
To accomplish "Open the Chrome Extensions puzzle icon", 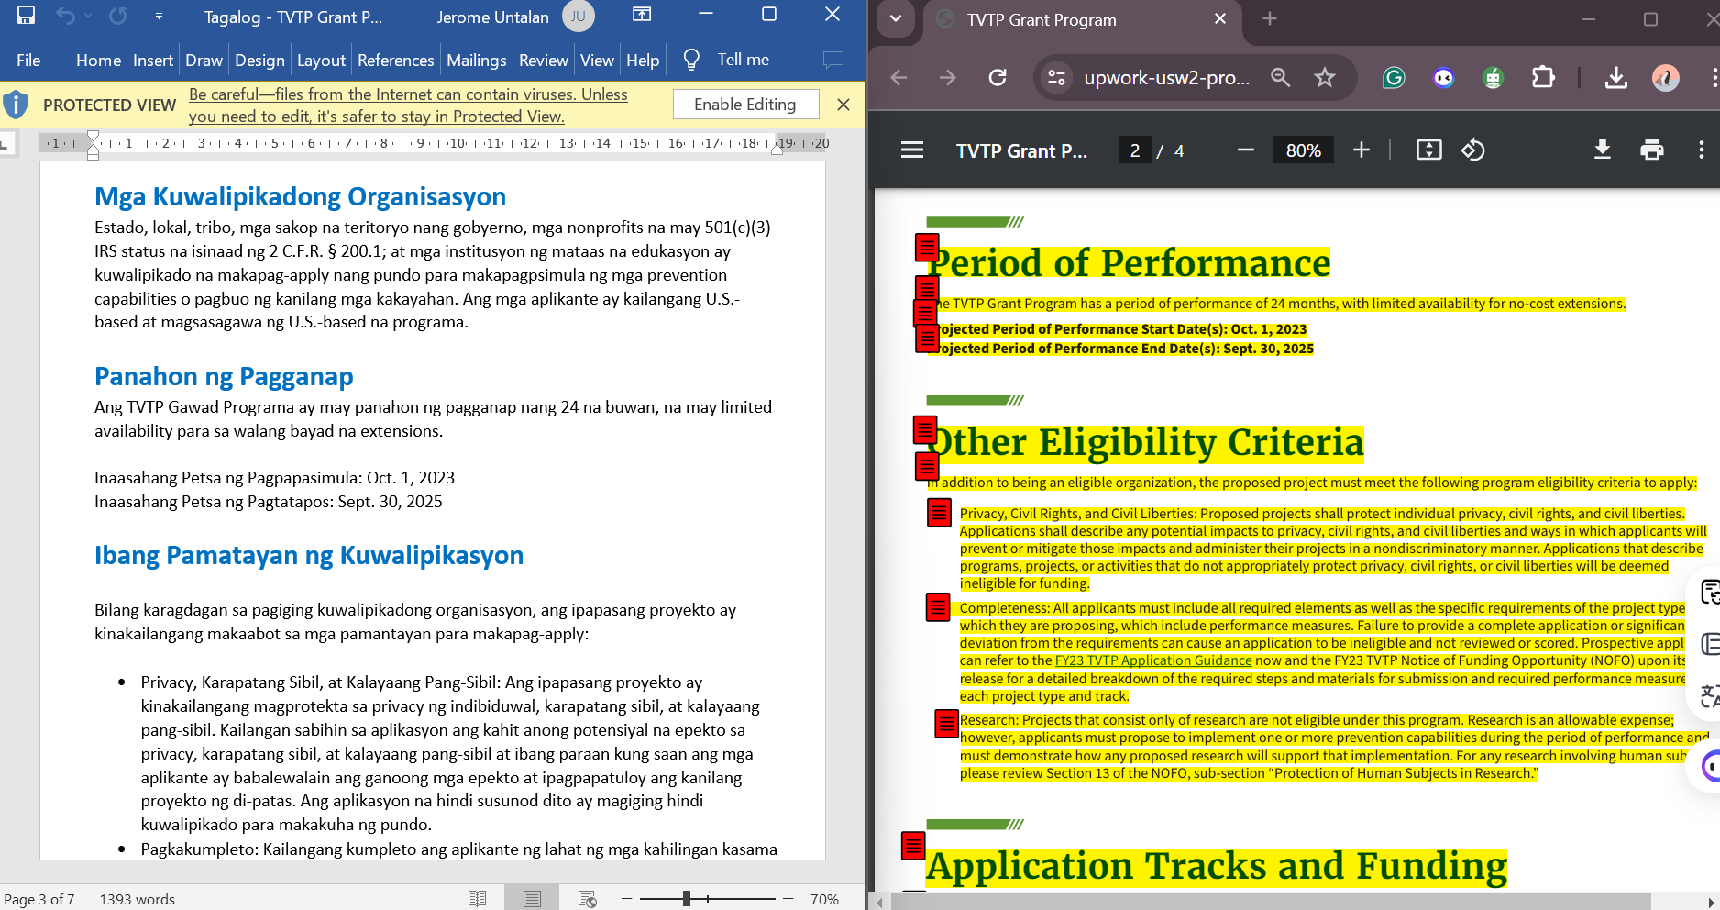I will click(x=1544, y=78).
